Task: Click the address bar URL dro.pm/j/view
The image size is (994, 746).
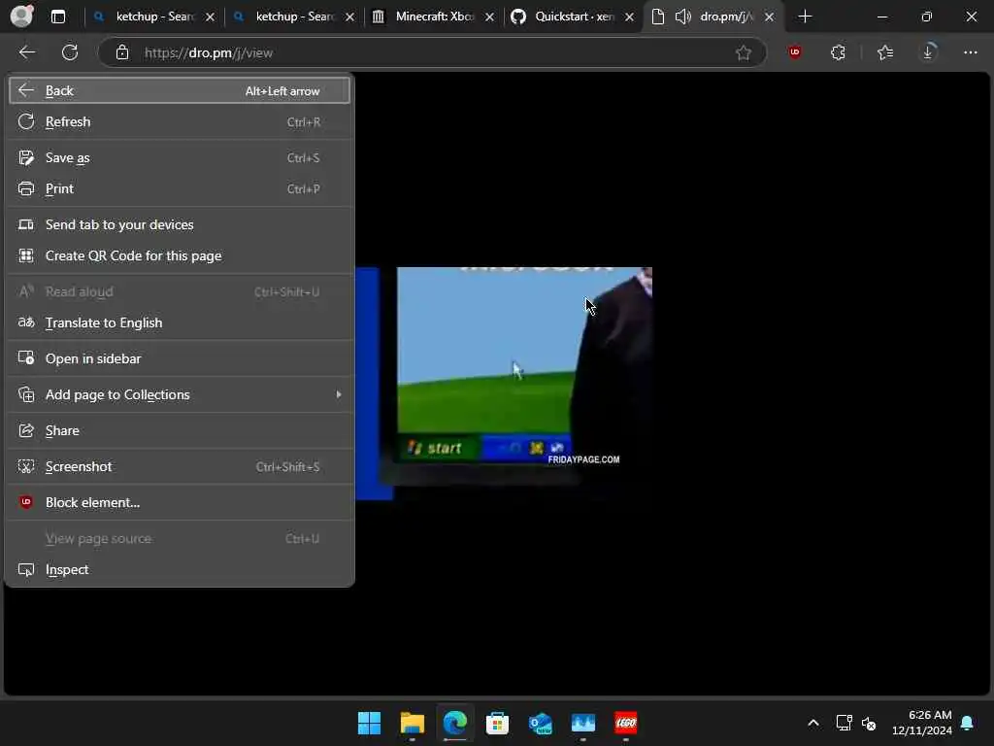Action: coord(209,53)
